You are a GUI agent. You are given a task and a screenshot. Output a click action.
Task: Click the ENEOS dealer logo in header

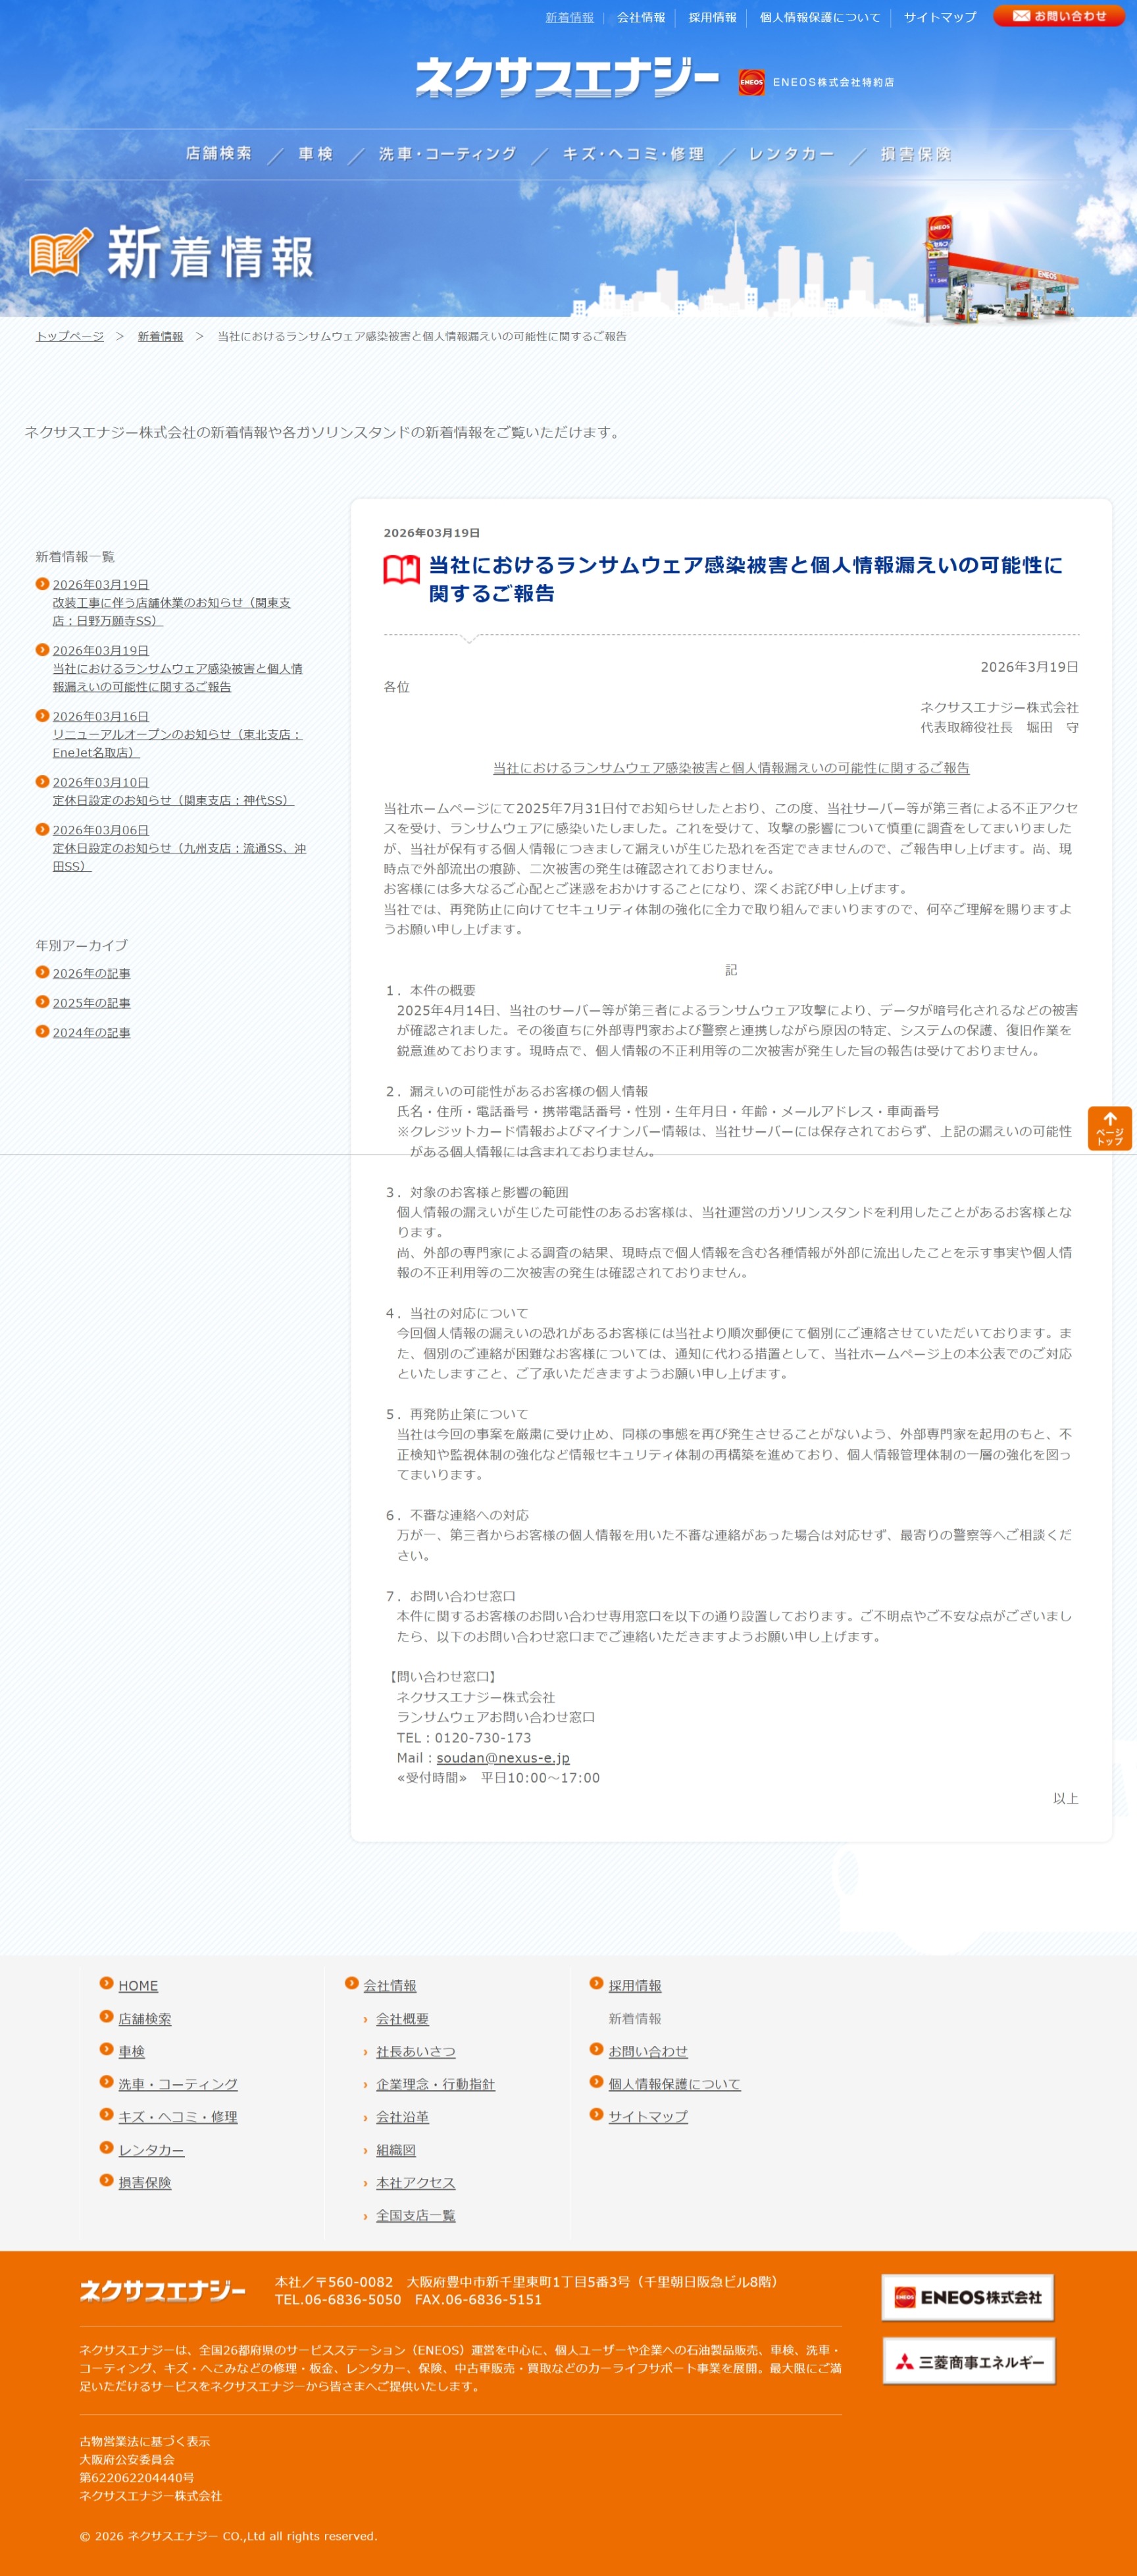817,82
